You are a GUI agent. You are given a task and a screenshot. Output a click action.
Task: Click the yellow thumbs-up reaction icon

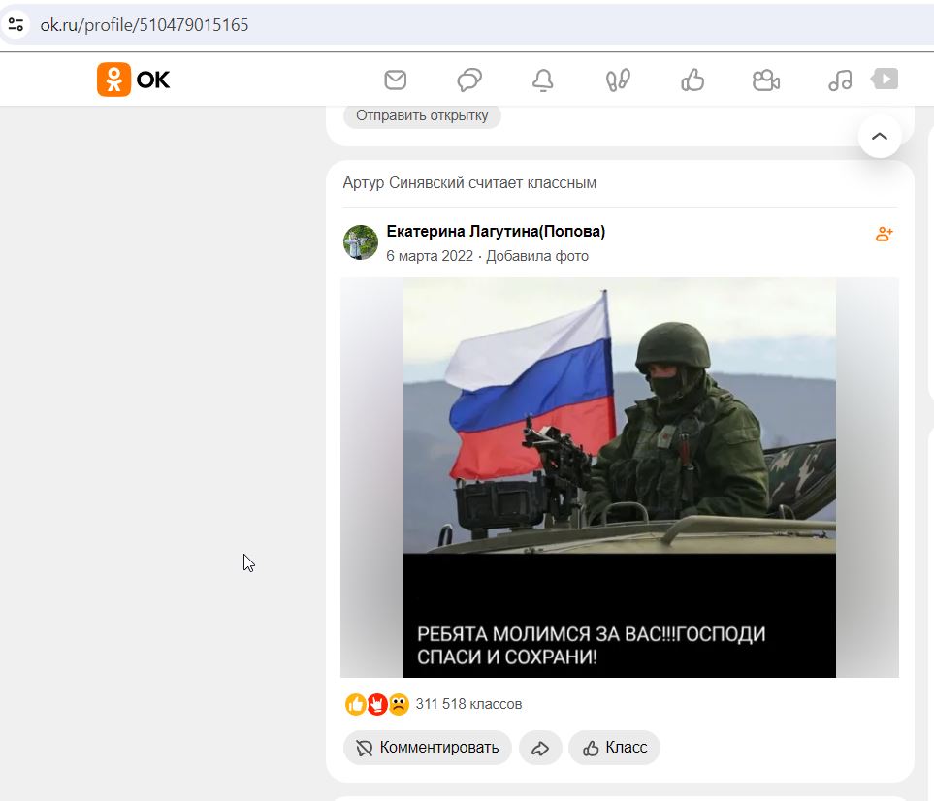coord(356,705)
